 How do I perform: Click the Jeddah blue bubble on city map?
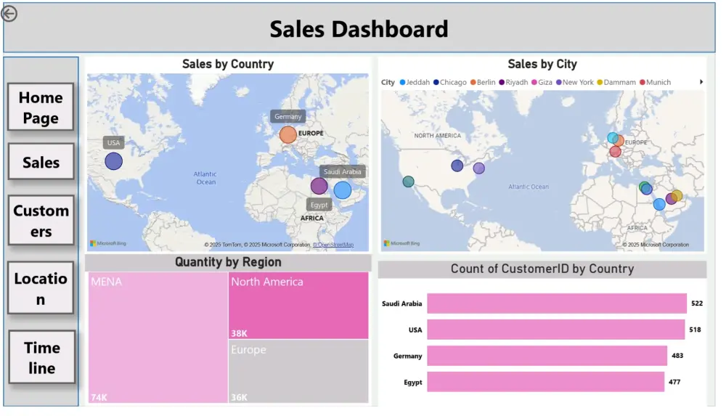(659, 204)
